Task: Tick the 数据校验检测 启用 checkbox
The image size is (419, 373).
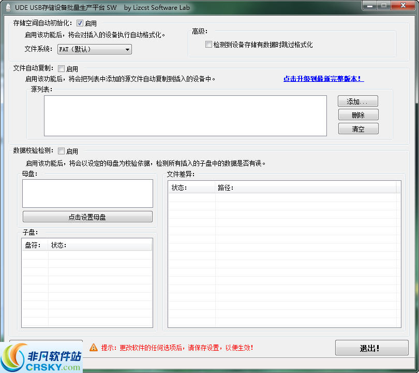Action: pos(61,151)
